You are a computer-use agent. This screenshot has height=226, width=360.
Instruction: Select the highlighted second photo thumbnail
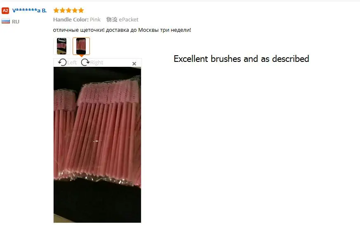pyautogui.click(x=81, y=46)
